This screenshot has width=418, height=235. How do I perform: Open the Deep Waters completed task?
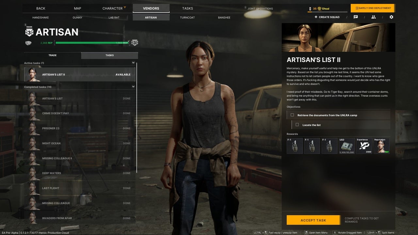click(x=80, y=173)
